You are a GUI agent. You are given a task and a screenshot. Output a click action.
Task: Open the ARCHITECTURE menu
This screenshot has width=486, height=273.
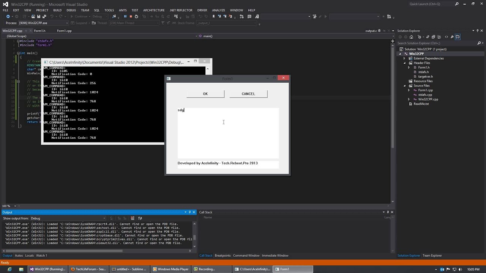pos(154,10)
